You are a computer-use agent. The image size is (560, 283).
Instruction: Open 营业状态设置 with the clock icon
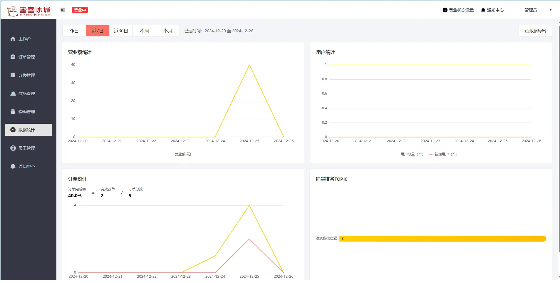coord(445,10)
